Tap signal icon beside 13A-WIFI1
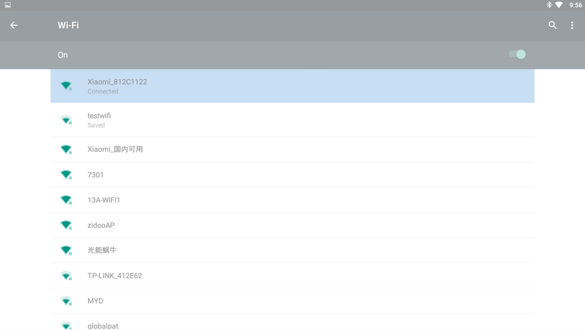585x330 pixels. pyautogui.click(x=66, y=200)
